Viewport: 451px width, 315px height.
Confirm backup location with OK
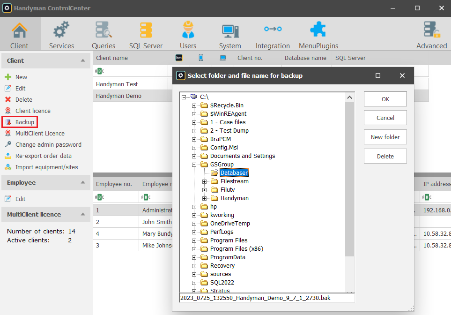385,99
